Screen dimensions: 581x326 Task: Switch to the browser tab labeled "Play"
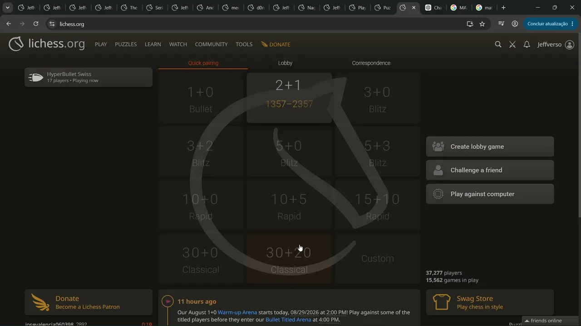(357, 8)
